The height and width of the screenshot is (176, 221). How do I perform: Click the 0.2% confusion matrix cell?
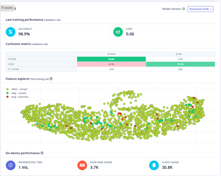click(x=180, y=59)
